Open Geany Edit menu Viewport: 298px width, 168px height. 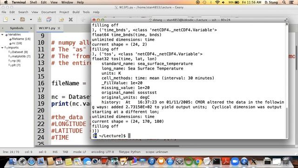coord(12,12)
